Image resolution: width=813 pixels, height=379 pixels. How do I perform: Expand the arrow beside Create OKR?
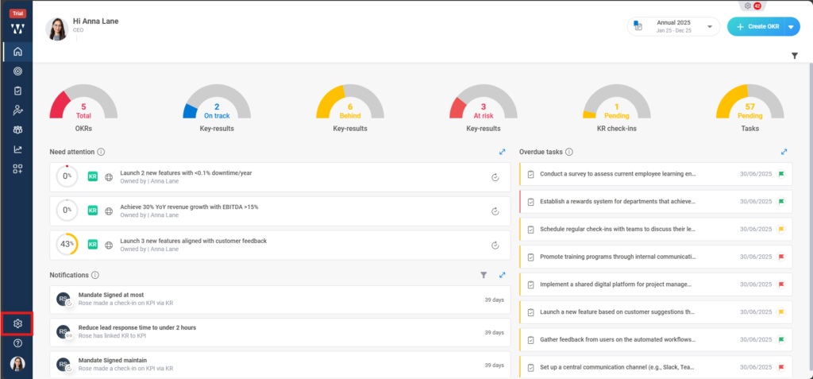click(x=792, y=26)
